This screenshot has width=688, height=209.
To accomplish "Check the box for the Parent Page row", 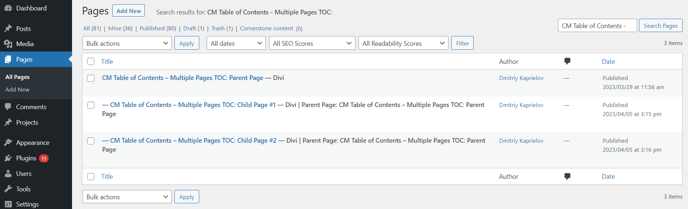I will point(91,78).
